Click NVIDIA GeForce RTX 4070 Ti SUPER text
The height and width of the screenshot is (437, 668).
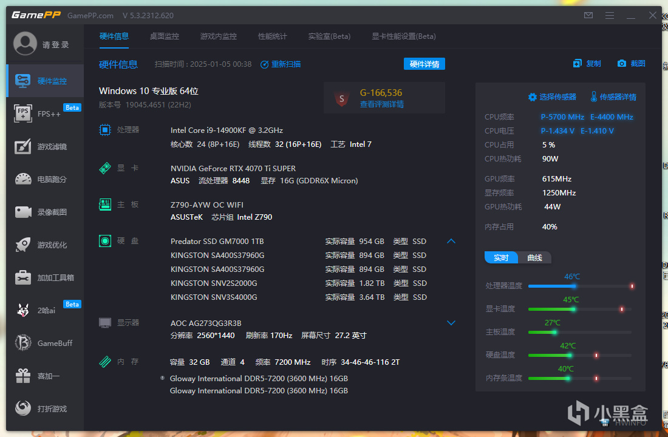point(233,169)
